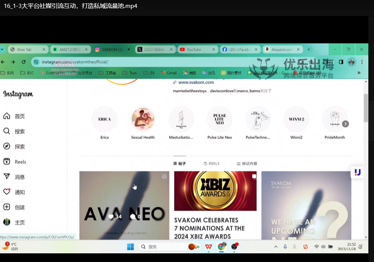374x262 pixels.
Task: Open Messages (消息) in sidebar
Action: [14, 177]
